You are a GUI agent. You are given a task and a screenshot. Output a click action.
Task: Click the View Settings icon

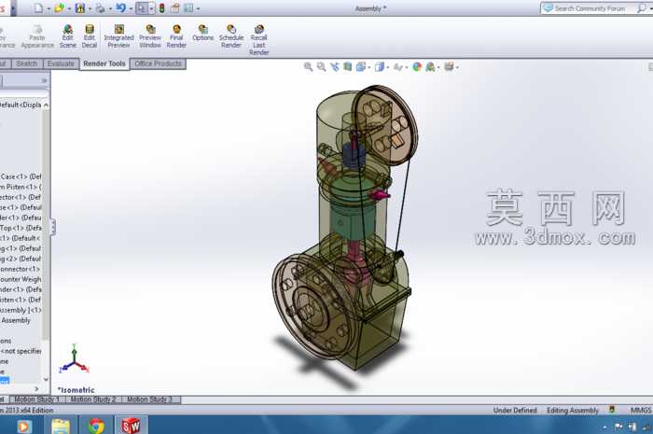click(x=449, y=66)
